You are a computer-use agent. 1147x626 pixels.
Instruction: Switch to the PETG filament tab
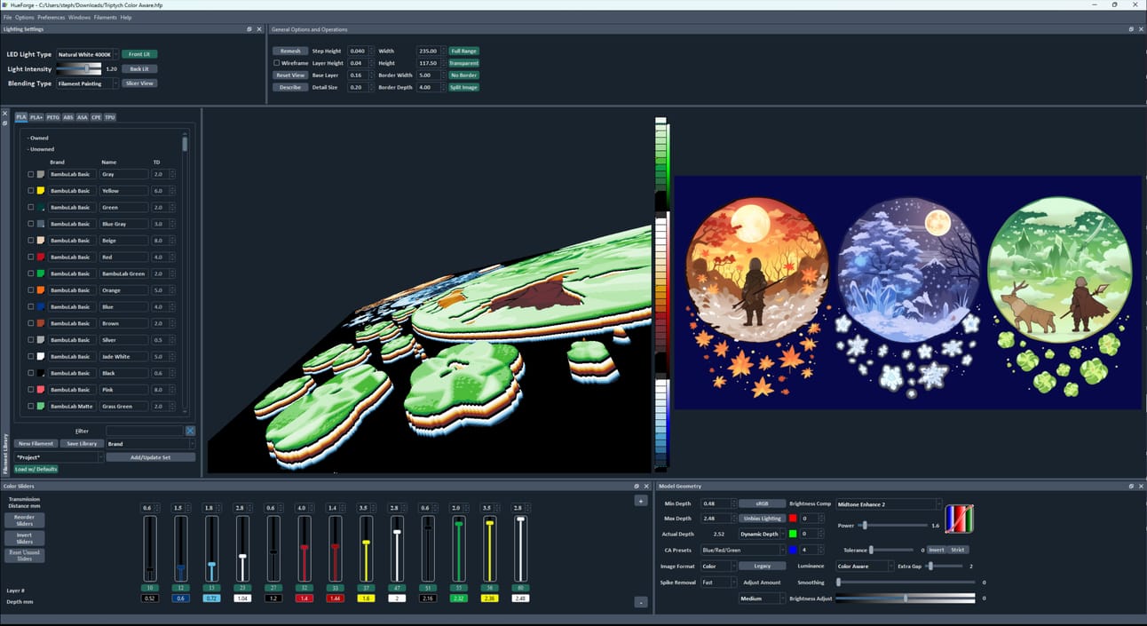(x=52, y=117)
